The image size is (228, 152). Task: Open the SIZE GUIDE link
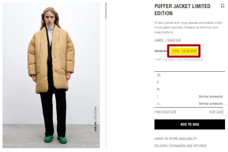pos(216,112)
